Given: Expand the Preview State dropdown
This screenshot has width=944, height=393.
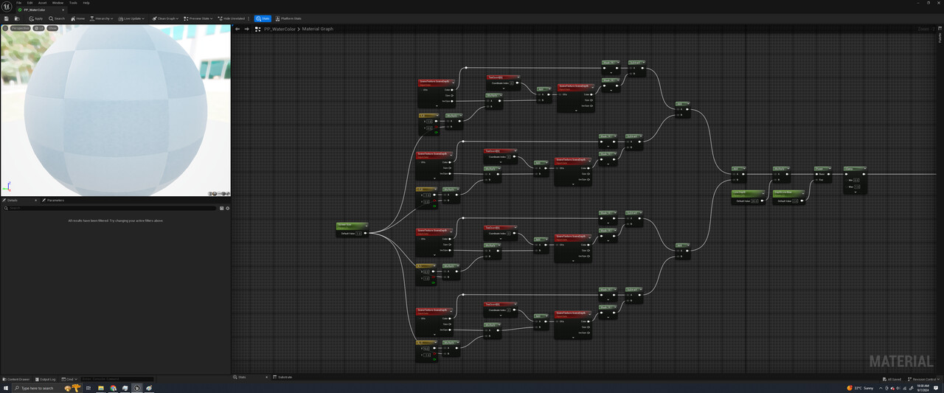Looking at the screenshot, I should (199, 18).
